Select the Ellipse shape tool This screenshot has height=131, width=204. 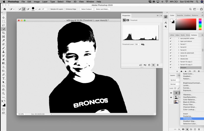(x=4, y=86)
